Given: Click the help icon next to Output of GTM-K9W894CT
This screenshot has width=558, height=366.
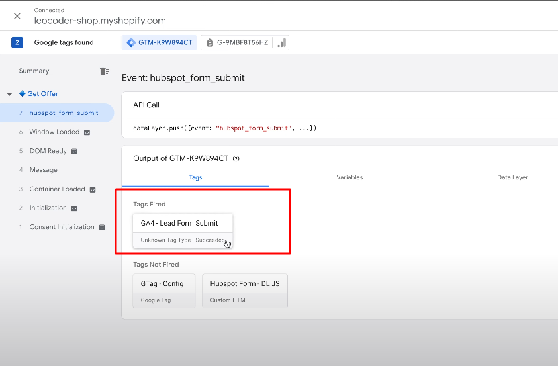Looking at the screenshot, I should 236,159.
